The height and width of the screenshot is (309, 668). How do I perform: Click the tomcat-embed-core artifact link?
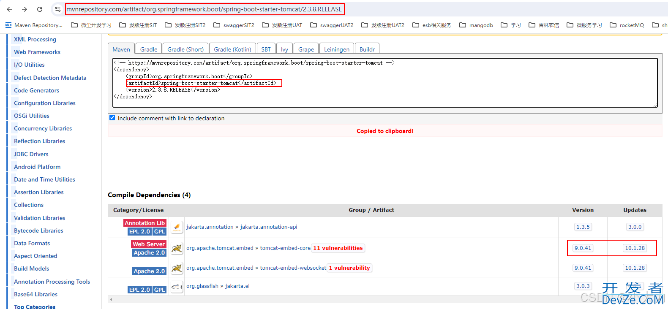(285, 248)
